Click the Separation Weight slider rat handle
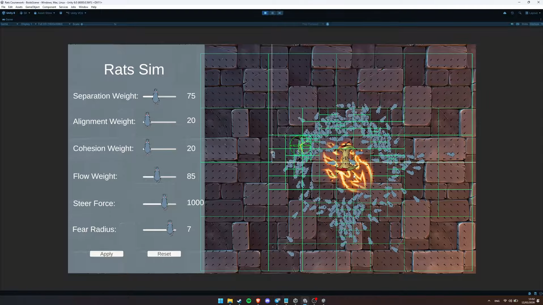This screenshot has height=305, width=543. [x=156, y=97]
